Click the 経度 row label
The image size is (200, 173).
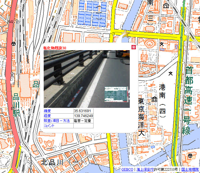[47, 116]
